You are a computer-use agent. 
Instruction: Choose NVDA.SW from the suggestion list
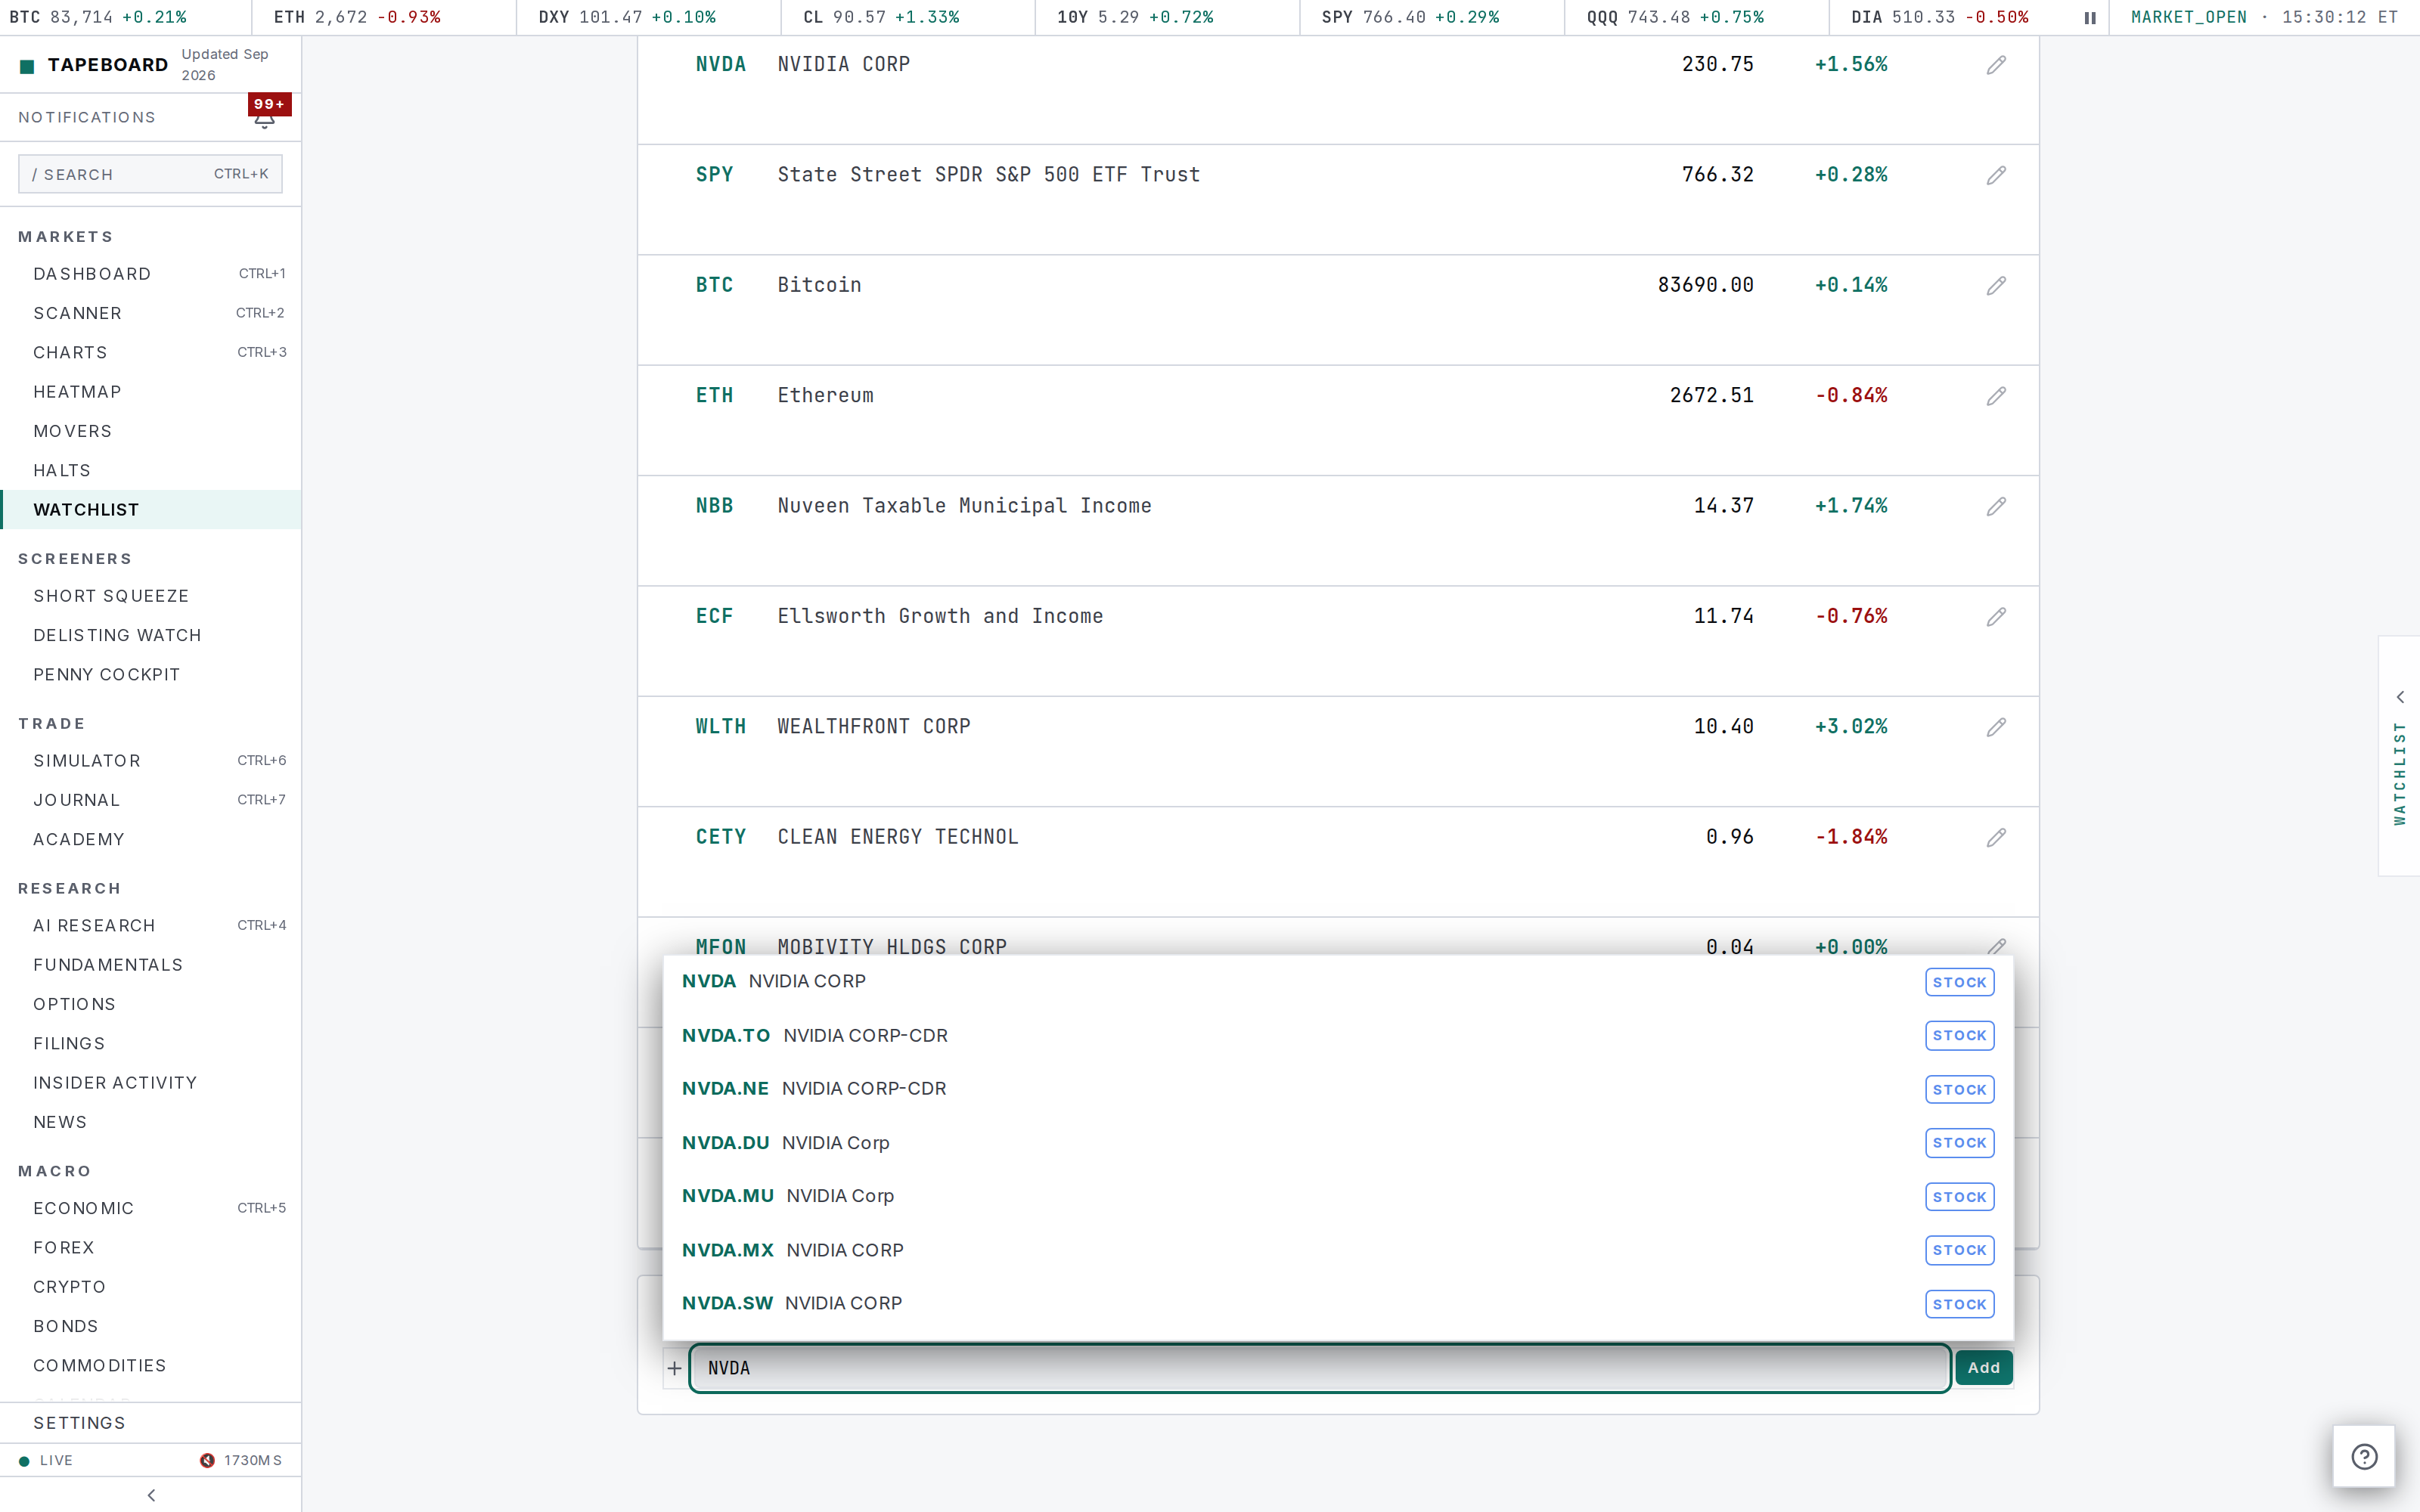pyautogui.click(x=1338, y=1304)
